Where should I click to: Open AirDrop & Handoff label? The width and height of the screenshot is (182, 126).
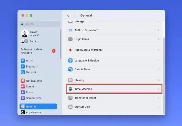coord(86,30)
